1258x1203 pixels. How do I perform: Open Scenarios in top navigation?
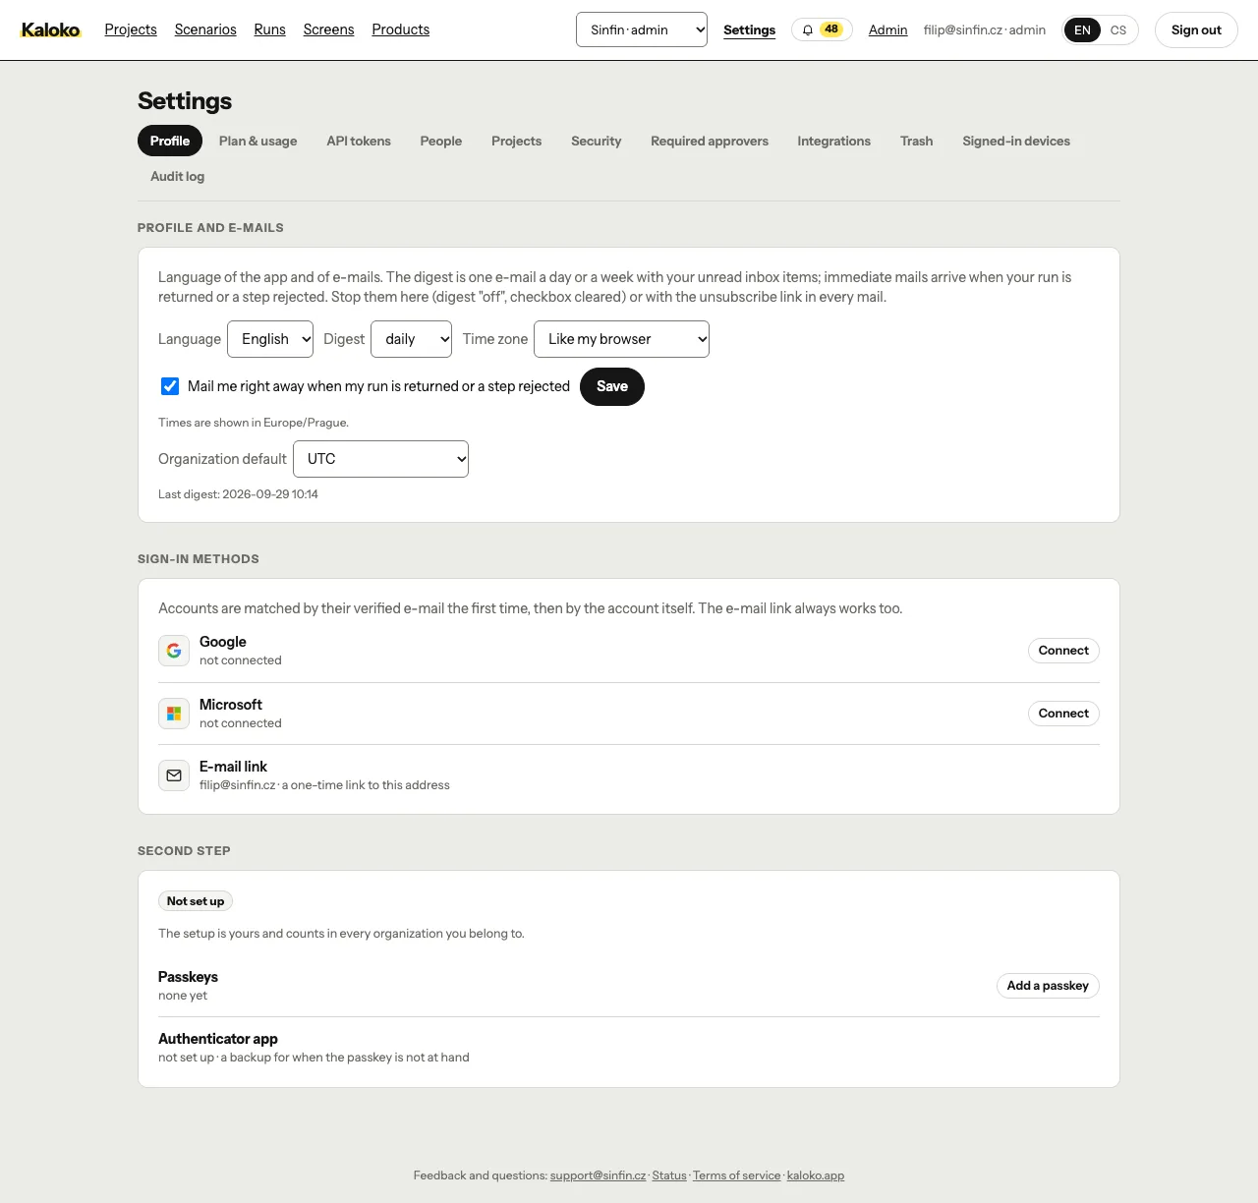tap(205, 29)
